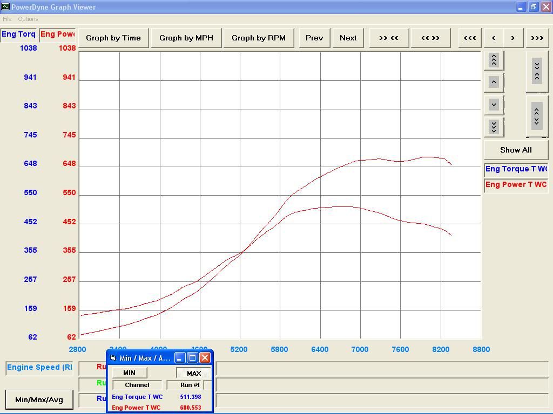Viewport: 553px width, 414px height.
Task: Click the single up-chevron scroll button
Action: click(x=494, y=82)
